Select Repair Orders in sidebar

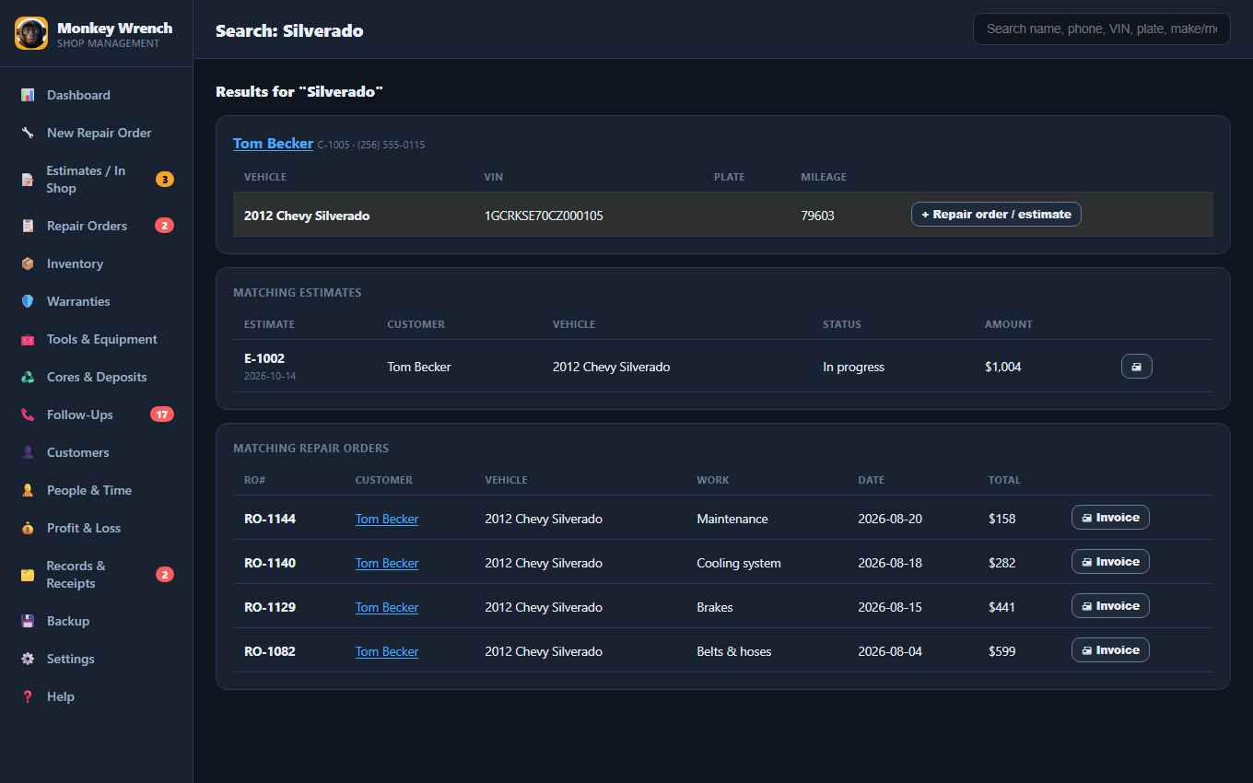pos(96,226)
